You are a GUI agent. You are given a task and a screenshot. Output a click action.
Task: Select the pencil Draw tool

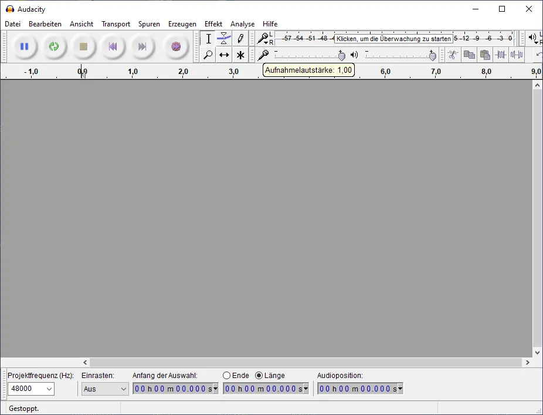pos(240,39)
